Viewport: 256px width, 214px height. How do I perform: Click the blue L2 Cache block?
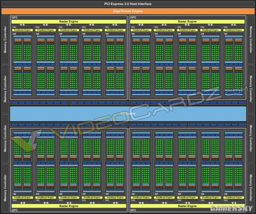128,114
